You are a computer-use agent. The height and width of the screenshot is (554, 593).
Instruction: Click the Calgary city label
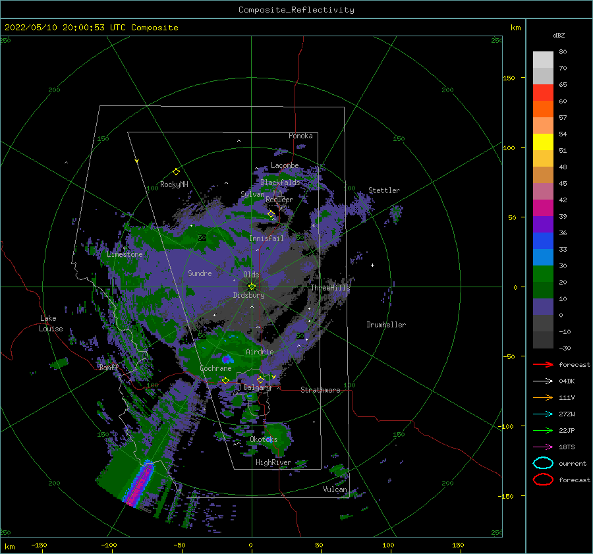(257, 387)
